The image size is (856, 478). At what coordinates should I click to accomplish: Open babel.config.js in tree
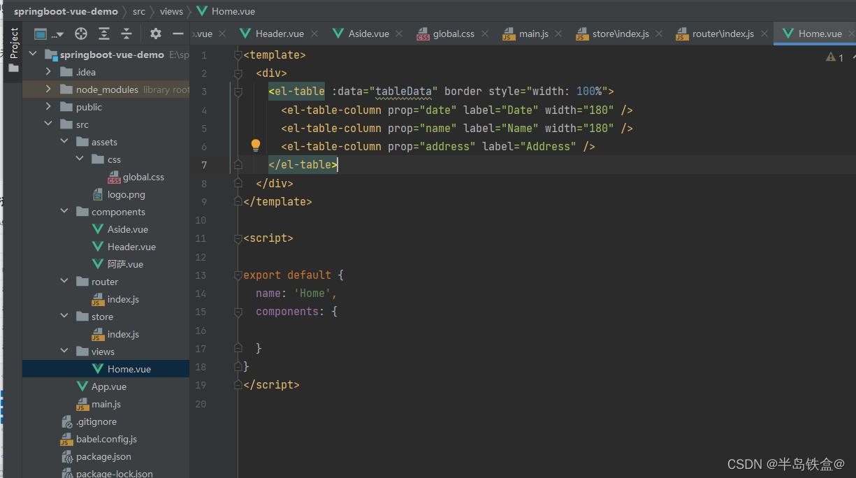click(106, 439)
